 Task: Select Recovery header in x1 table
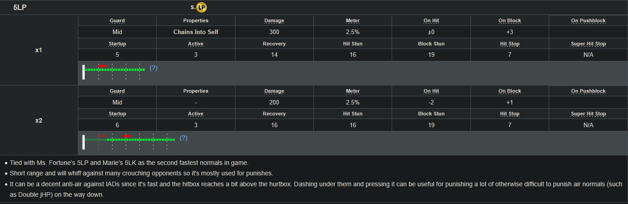coord(274,44)
